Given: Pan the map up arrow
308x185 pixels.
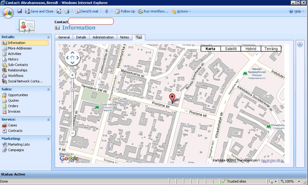Looking at the screenshot, I should (x=72, y=53).
